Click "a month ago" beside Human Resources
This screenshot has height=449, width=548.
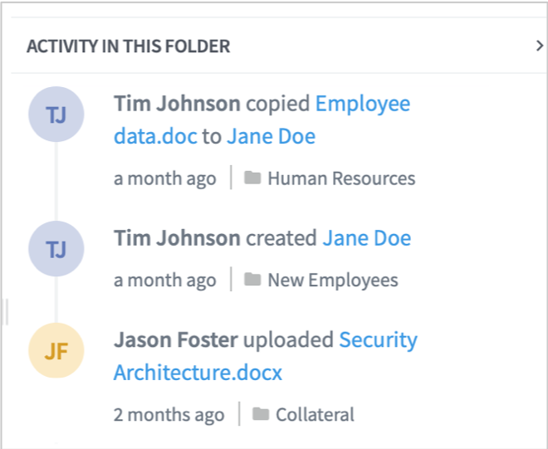click(164, 178)
